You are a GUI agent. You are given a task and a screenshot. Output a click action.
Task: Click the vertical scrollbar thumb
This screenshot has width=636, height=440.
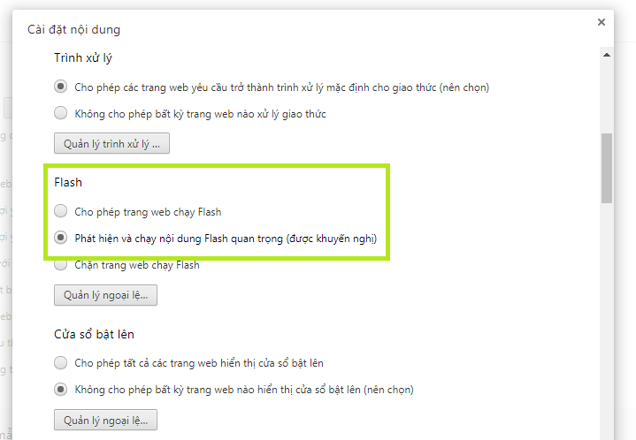[607, 168]
